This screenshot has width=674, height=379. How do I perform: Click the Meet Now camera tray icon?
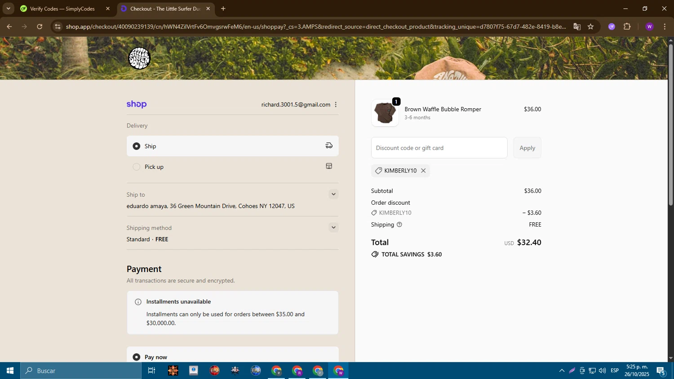pos(582,370)
